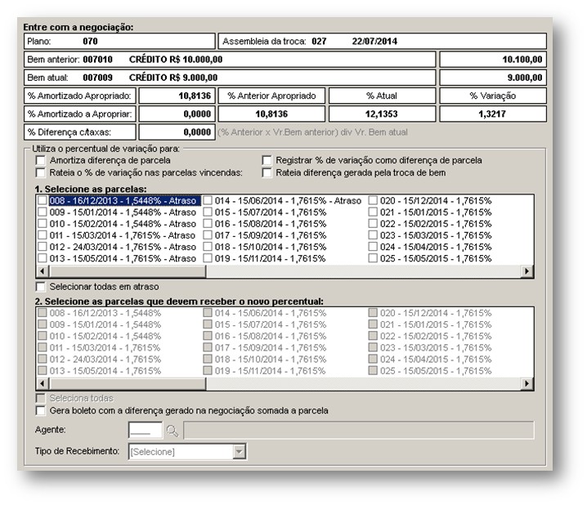Click % Diferença c/taxas field value
Viewport: 587px width, 505px height.
coord(177,132)
